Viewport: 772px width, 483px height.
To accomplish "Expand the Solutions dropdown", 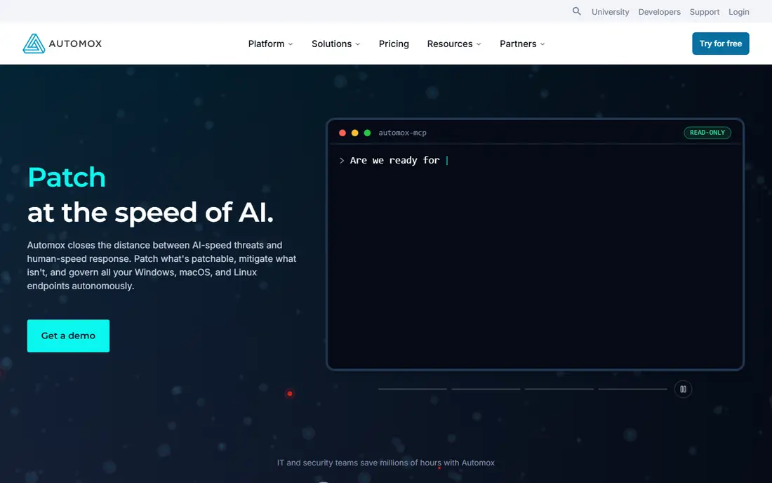I will 335,44.
